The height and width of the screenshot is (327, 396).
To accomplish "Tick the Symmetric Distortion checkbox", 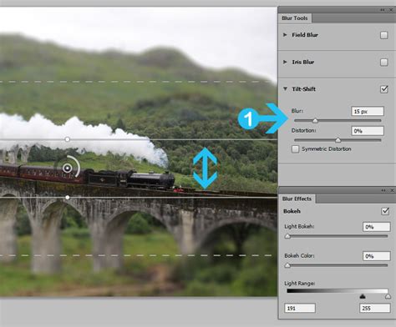I will click(x=295, y=149).
